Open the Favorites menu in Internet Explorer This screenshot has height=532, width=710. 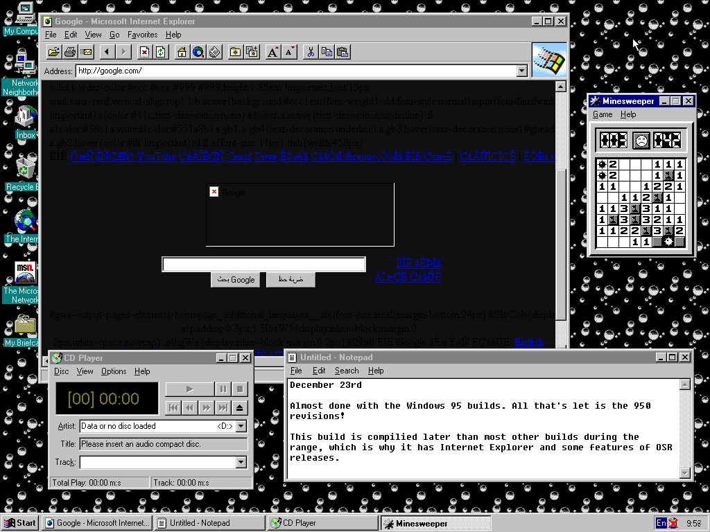point(142,35)
